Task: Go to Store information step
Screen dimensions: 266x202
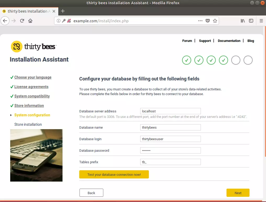Action: point(29,106)
